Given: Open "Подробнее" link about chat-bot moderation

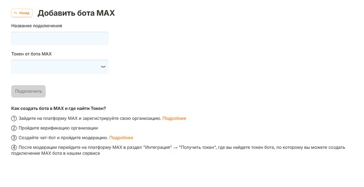Looking at the screenshot, I should click(x=121, y=138).
